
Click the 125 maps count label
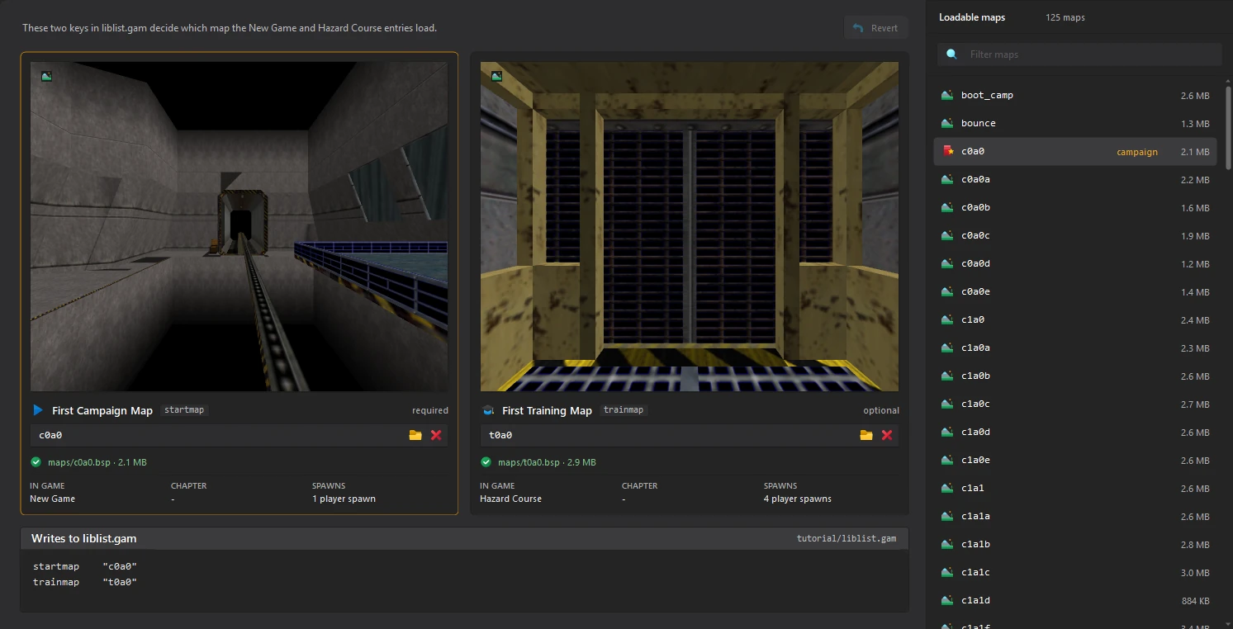[x=1065, y=17]
